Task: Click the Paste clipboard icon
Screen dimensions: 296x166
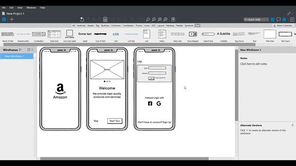Action: click(x=105, y=19)
